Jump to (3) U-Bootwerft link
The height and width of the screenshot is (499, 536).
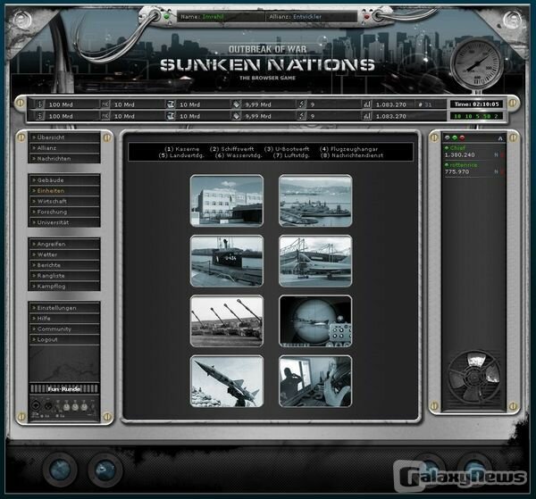pos(287,149)
